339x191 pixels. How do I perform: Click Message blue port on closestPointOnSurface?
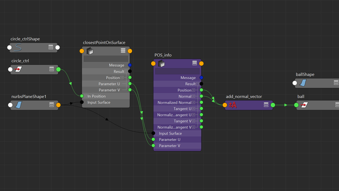(130, 65)
